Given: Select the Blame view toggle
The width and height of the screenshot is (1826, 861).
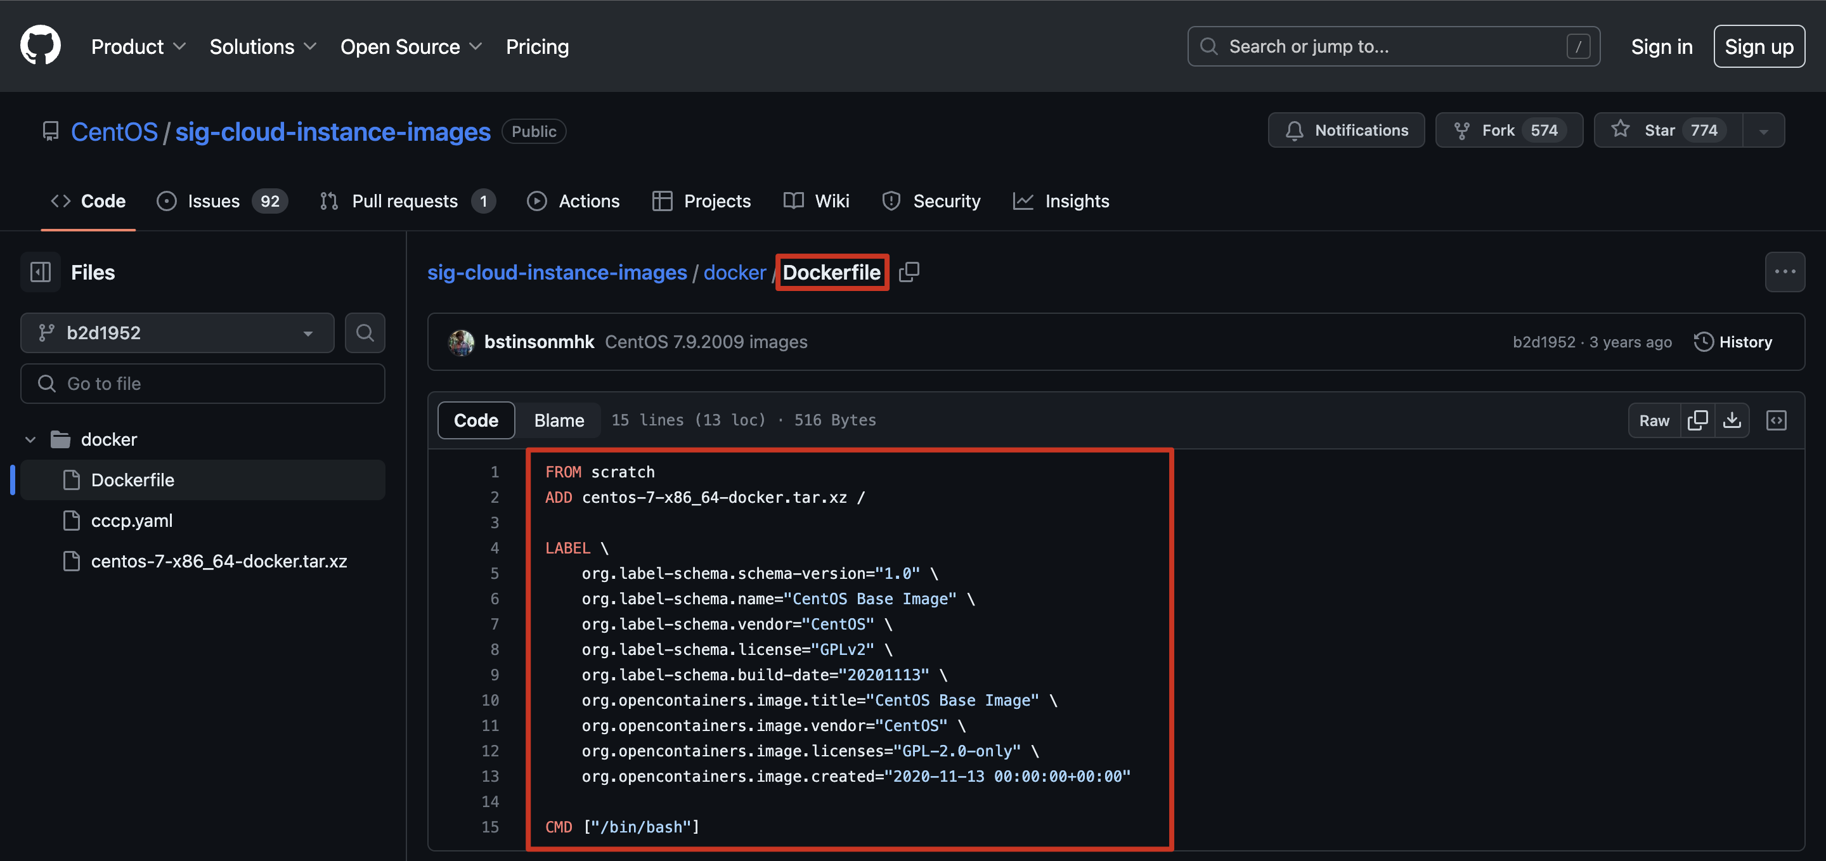Looking at the screenshot, I should 559,420.
